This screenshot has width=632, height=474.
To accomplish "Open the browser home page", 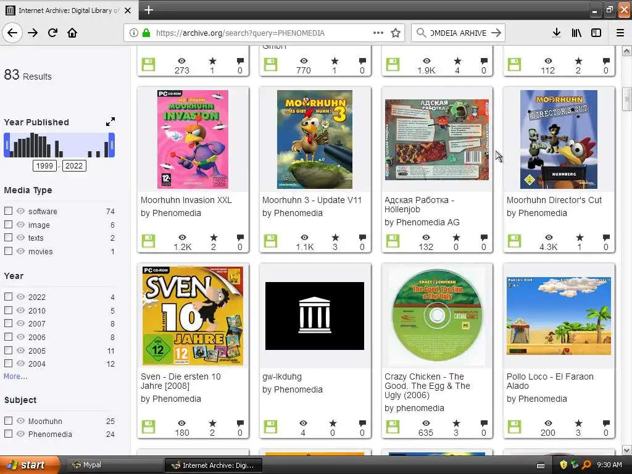I will 72,33.
